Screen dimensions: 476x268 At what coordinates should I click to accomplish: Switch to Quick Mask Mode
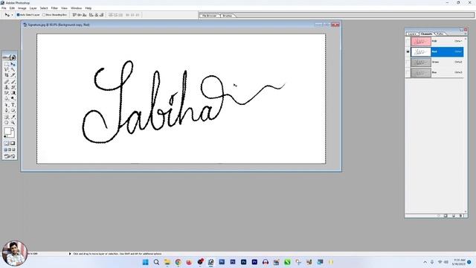13,143
